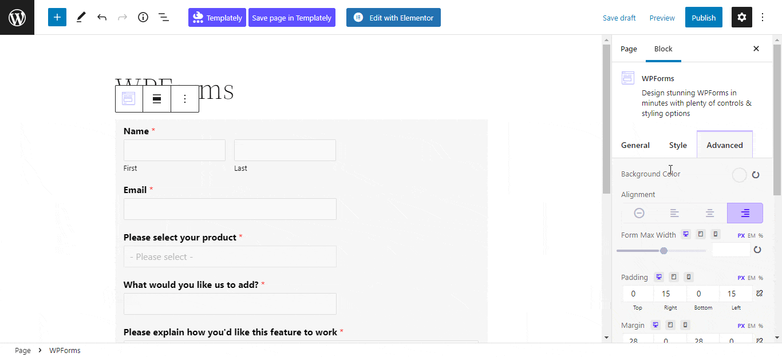This screenshot has height=357, width=782.
Task: Set Padding unit to PX
Action: tap(741, 278)
